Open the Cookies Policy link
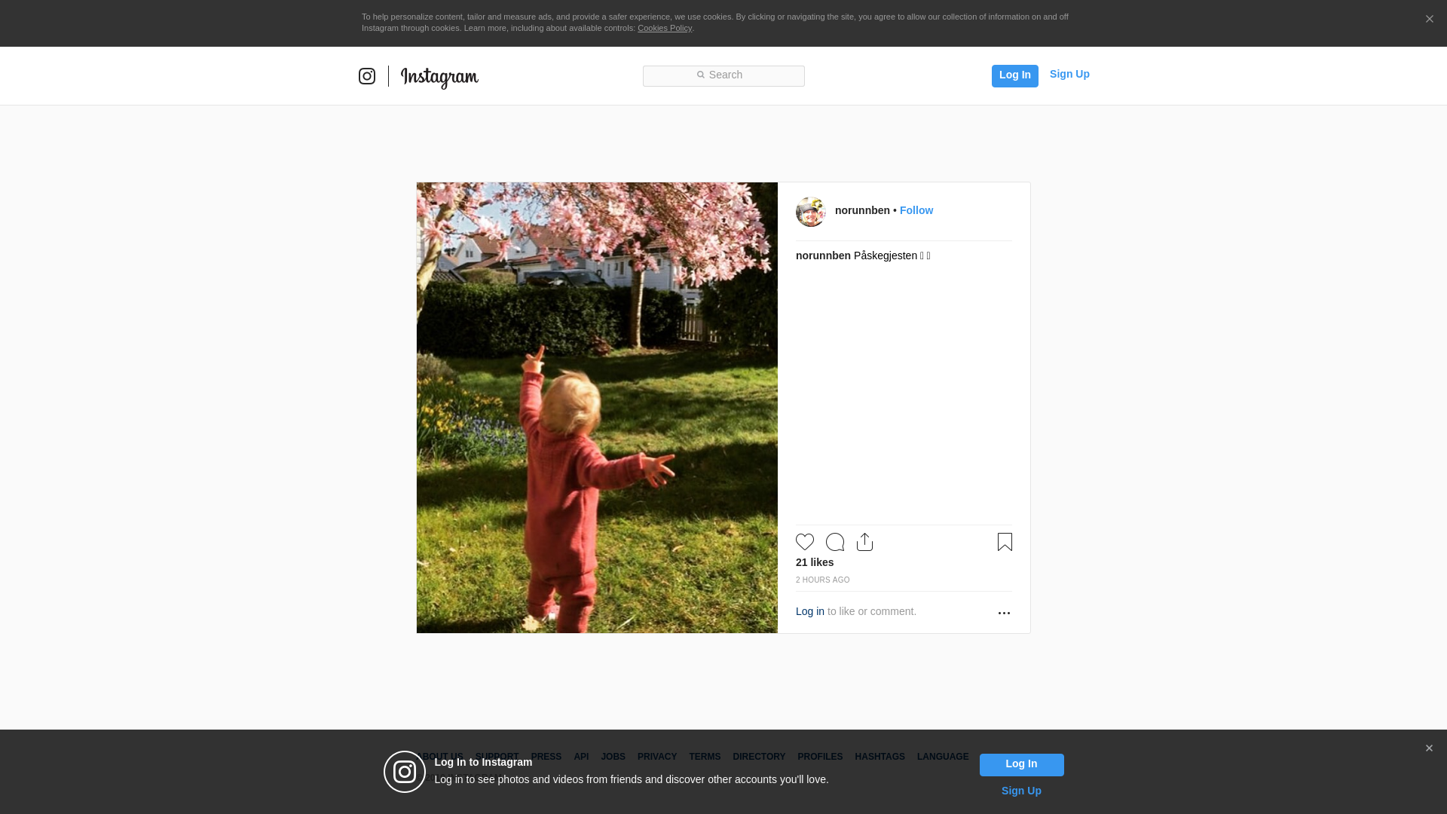 tap(665, 28)
